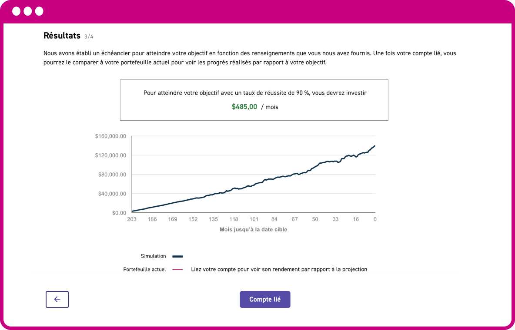Image resolution: width=515 pixels, height=330 pixels.
Task: Click the 0 label on the months axis
Action: [x=375, y=219]
